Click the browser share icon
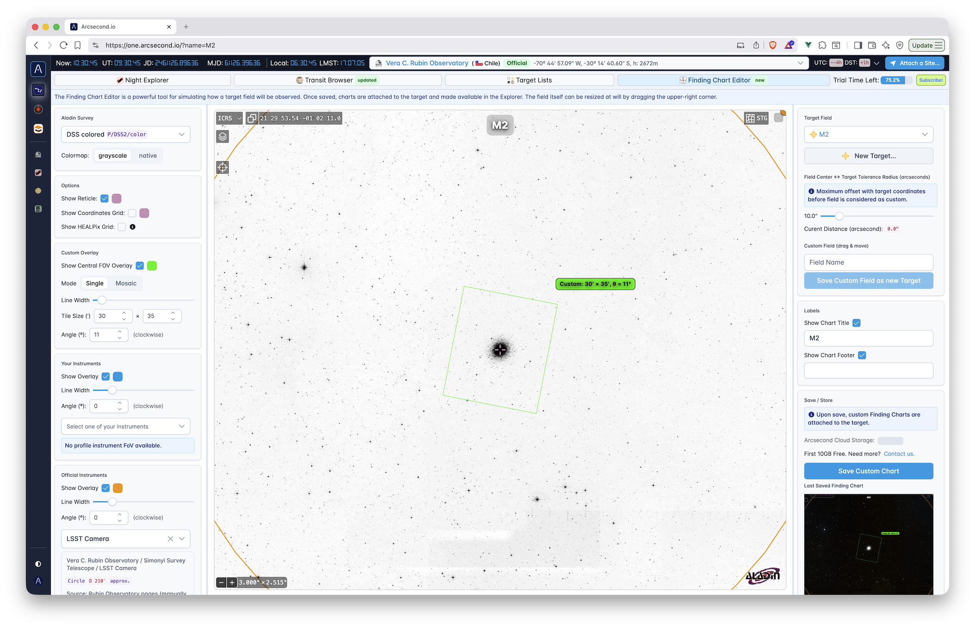 pos(756,45)
